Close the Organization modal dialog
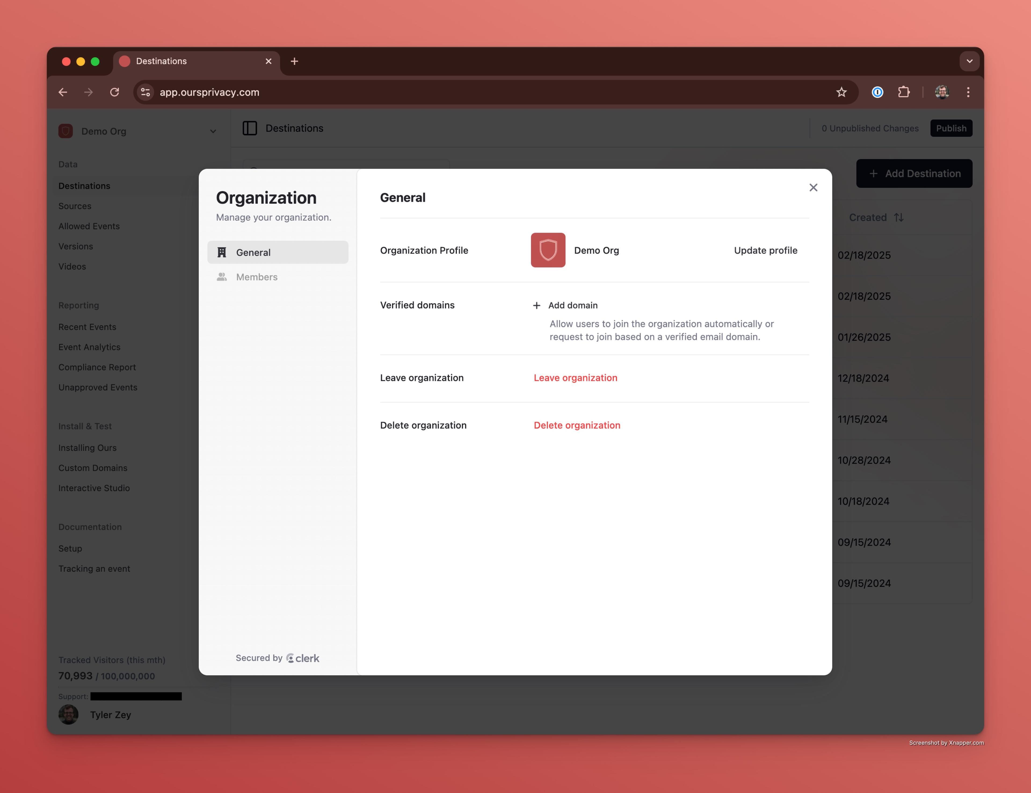 (813, 188)
